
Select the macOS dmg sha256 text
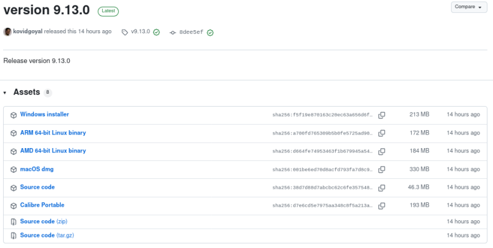(x=322, y=170)
